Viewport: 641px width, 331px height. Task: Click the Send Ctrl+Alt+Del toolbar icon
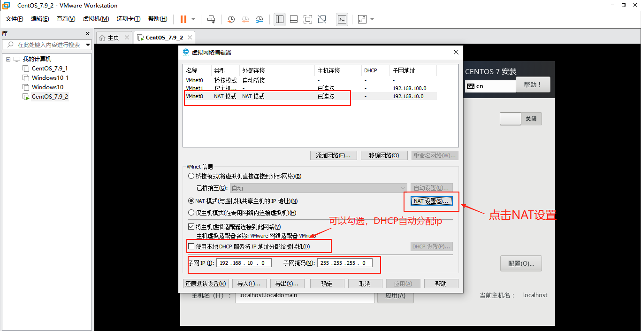coord(211,19)
